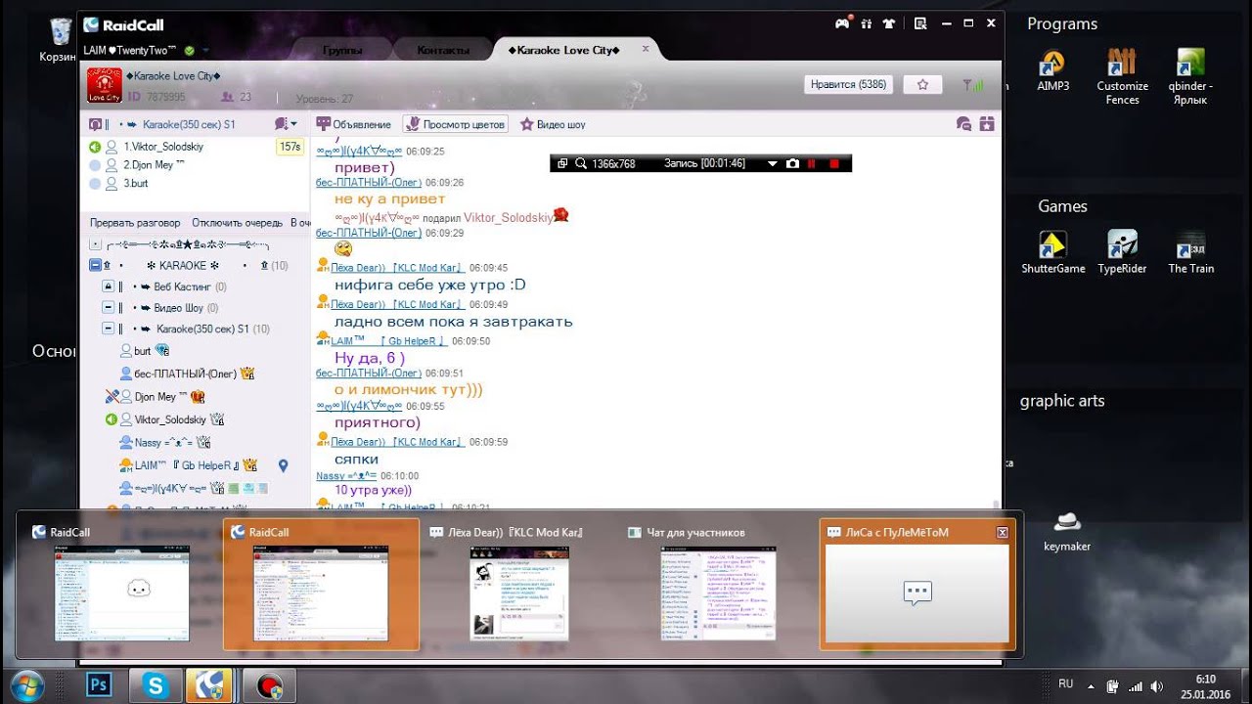Image resolution: width=1252 pixels, height=704 pixels.
Task: Close the ЛиСа с ПуЛеМёТоМ preview
Action: click(1002, 533)
